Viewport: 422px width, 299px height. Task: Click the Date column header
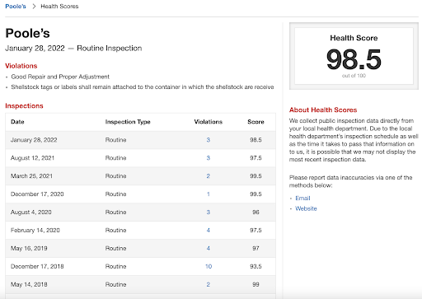coord(17,122)
